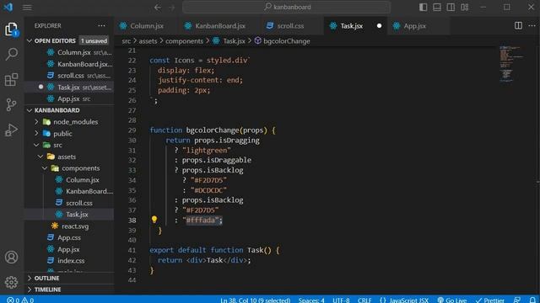Click the hamburger application menu

click(x=27, y=8)
